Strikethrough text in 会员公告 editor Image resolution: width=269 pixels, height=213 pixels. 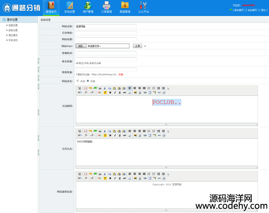[124, 136]
